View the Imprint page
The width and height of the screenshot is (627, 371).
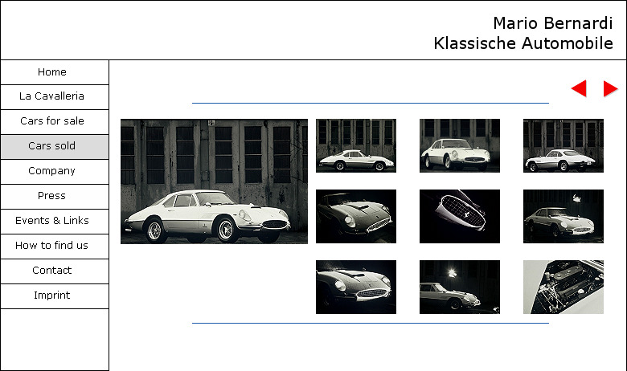click(x=55, y=296)
